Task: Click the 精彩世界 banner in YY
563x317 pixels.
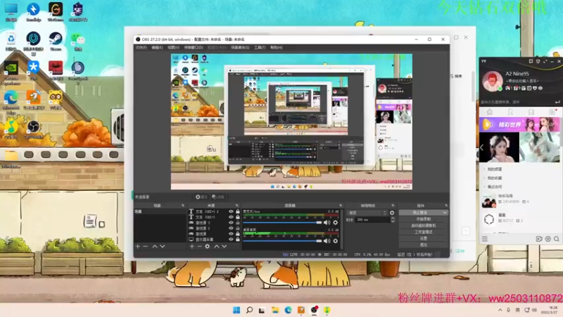Action: [x=519, y=125]
